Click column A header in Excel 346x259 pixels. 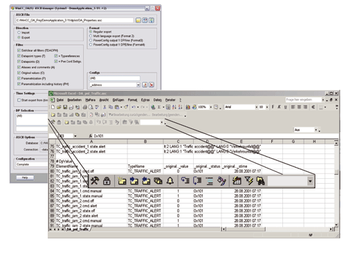coord(91,142)
